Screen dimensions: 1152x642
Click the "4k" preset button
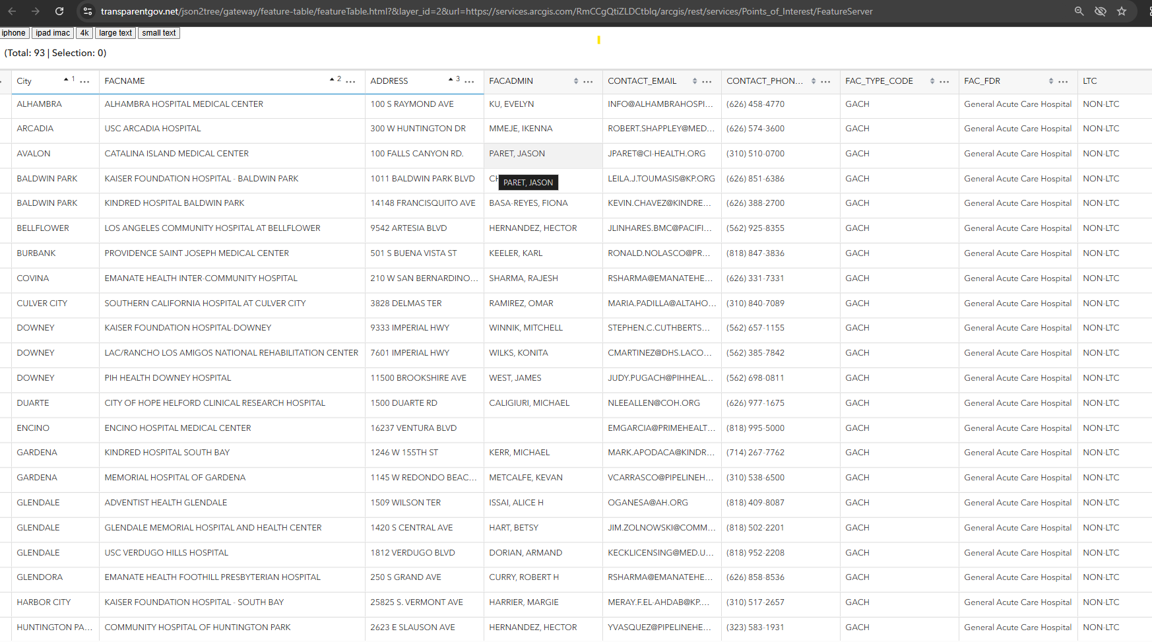point(84,33)
